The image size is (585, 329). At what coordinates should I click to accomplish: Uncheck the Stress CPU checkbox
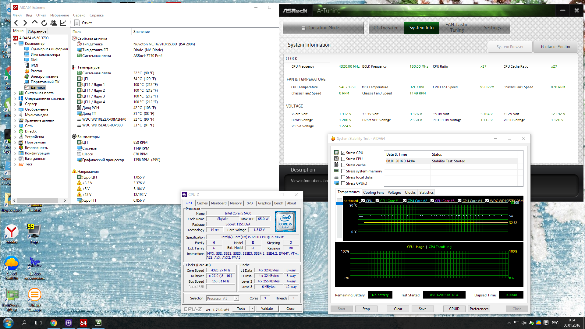point(343,153)
